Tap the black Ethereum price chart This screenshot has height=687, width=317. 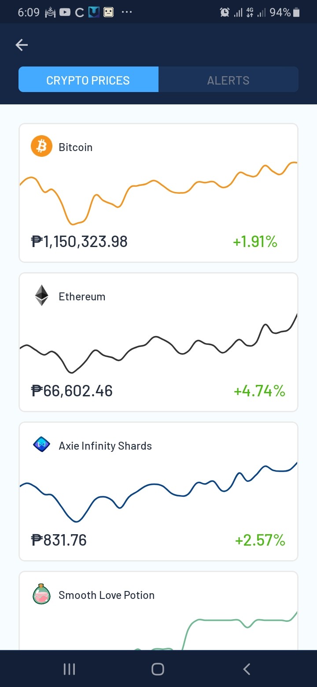point(158,343)
